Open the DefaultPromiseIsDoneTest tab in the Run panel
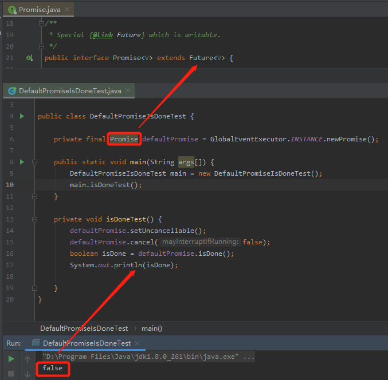The width and height of the screenshot is (388, 380). pos(85,343)
